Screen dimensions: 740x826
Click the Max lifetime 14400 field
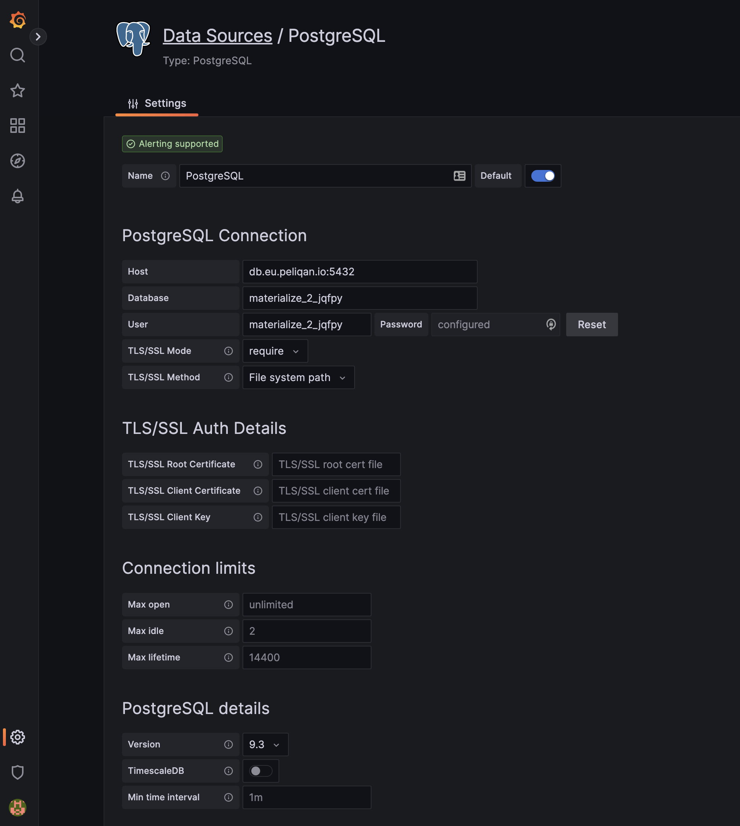tap(307, 657)
